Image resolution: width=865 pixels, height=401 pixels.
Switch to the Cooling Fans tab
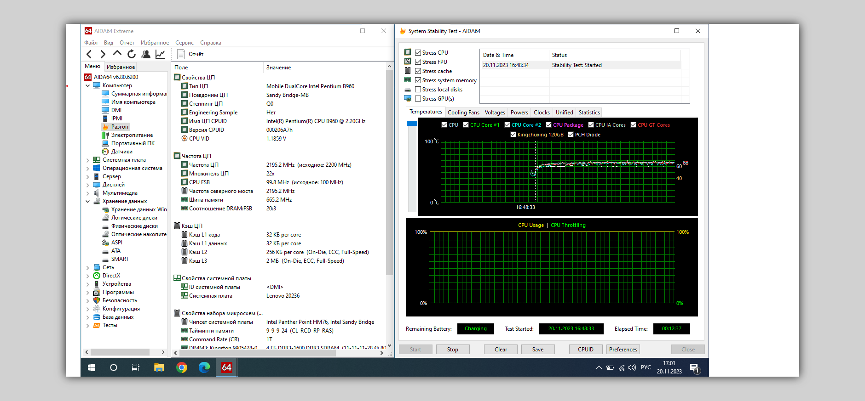coord(463,113)
